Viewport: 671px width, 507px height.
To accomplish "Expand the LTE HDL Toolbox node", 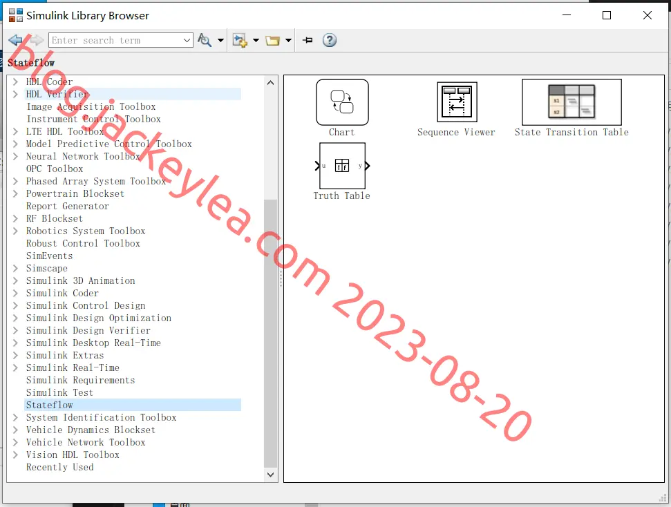I will (x=15, y=131).
